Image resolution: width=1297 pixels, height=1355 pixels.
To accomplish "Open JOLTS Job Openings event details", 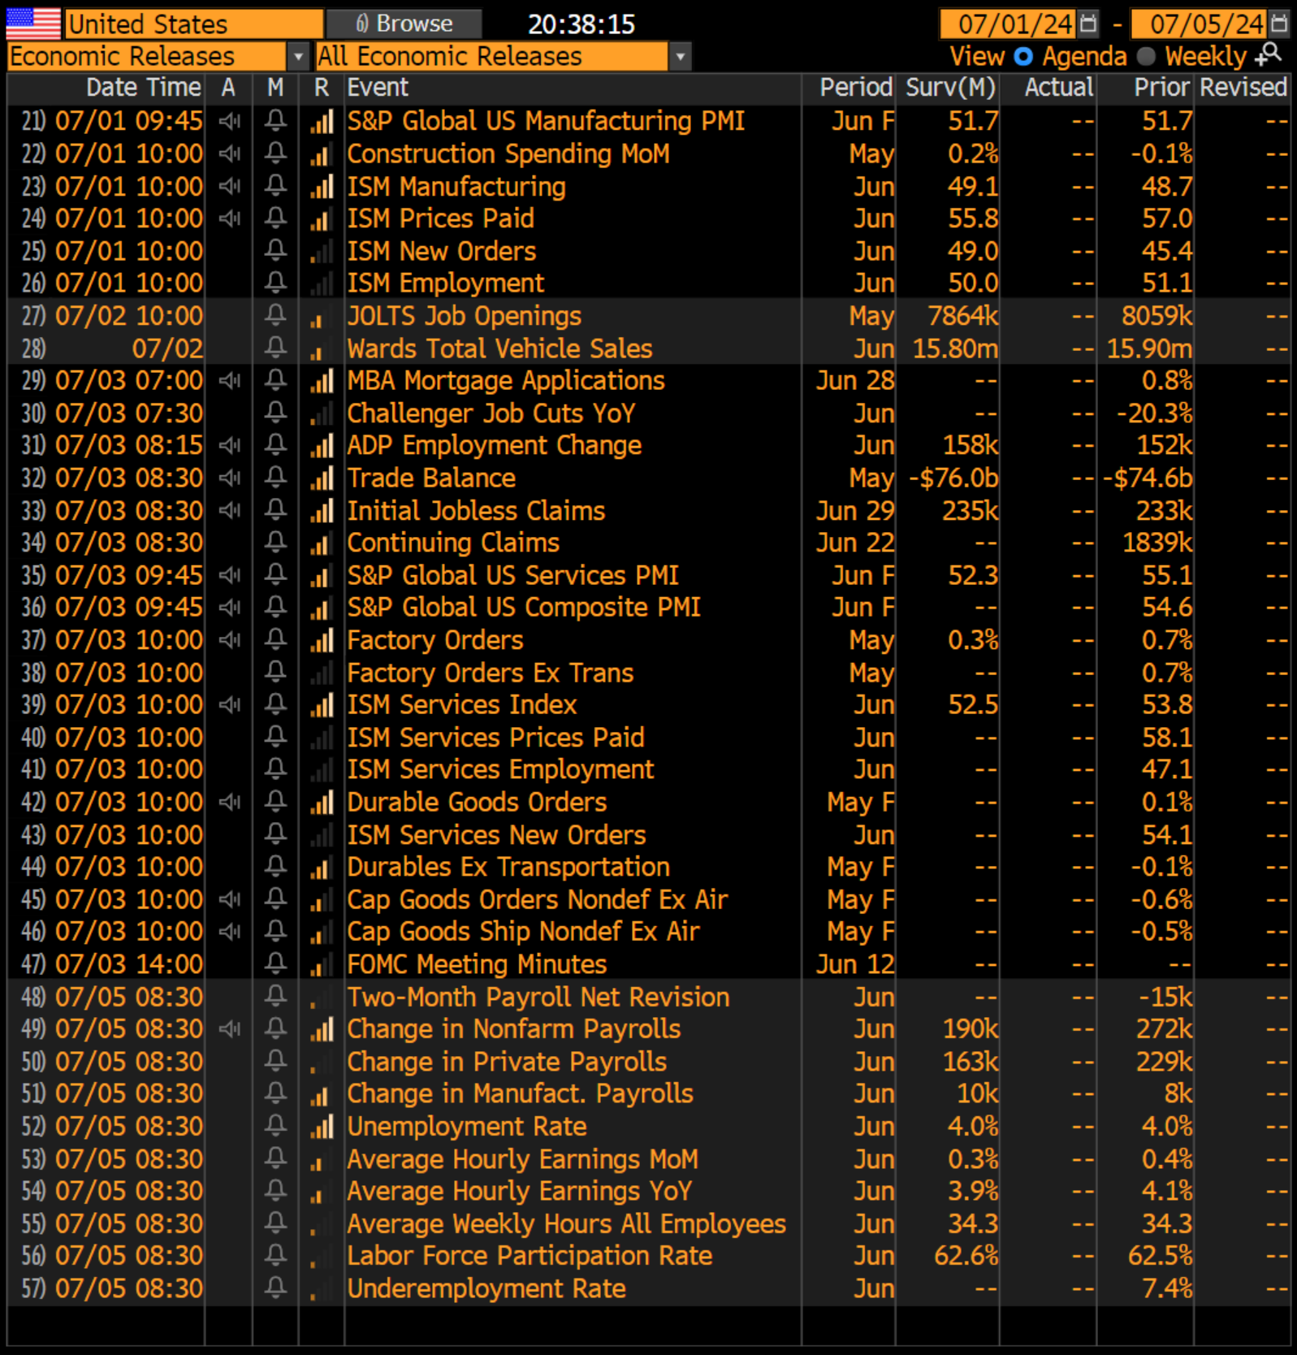I will click(x=465, y=316).
